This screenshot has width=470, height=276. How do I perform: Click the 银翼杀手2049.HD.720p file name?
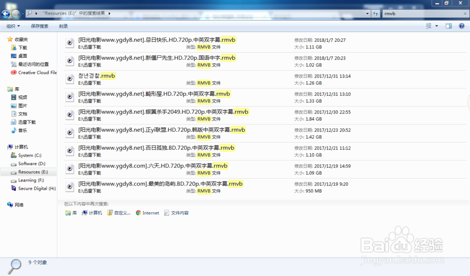[164, 112]
